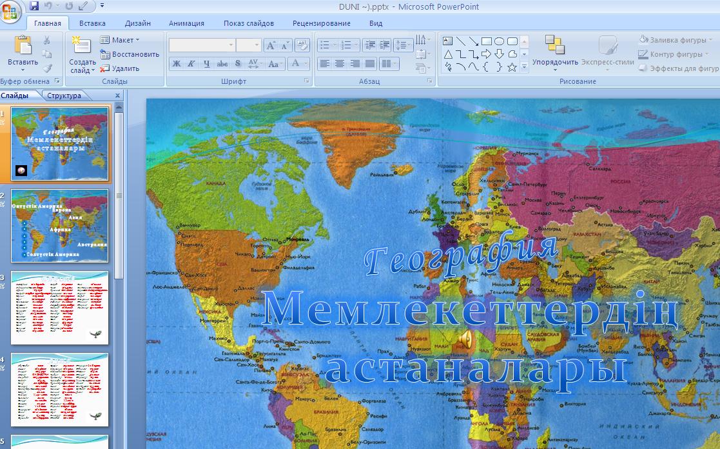Image resolution: width=720 pixels, height=449 pixels.
Task: Click the Восстановить (reset slide) button
Action: [130, 54]
